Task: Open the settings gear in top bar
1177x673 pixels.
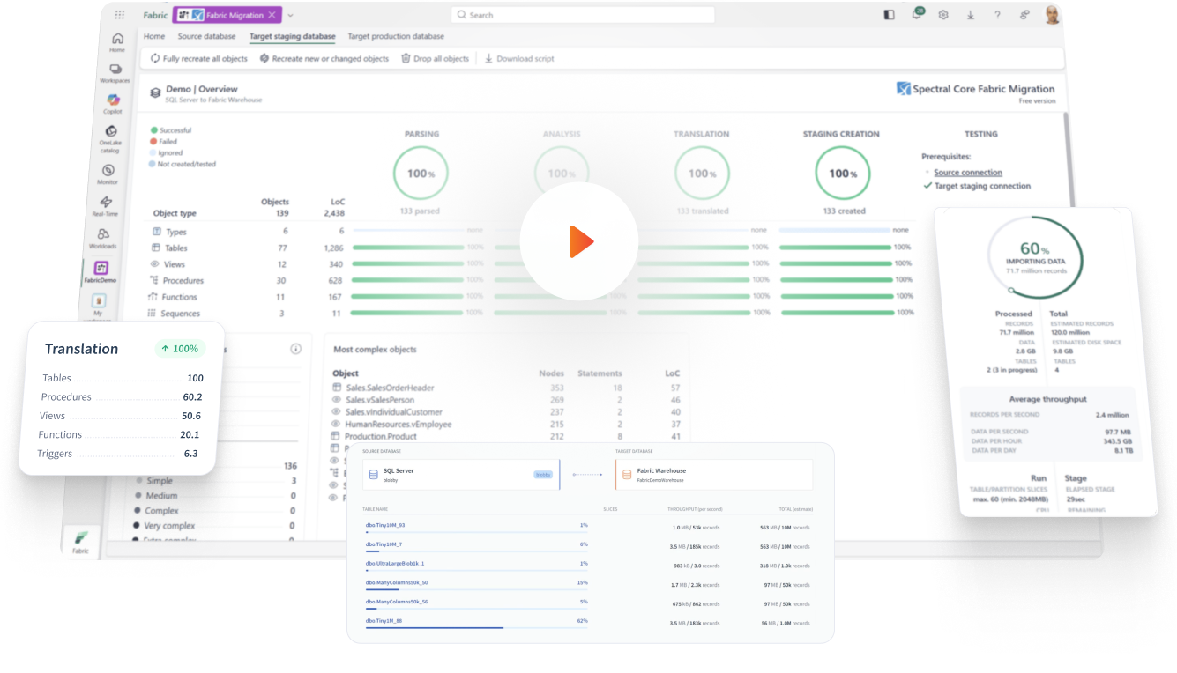Action: [x=943, y=15]
